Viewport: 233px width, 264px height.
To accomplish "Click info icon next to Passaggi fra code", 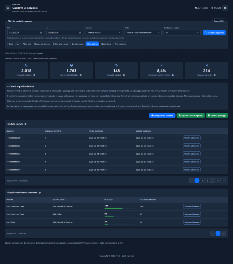I will tap(214, 75).
